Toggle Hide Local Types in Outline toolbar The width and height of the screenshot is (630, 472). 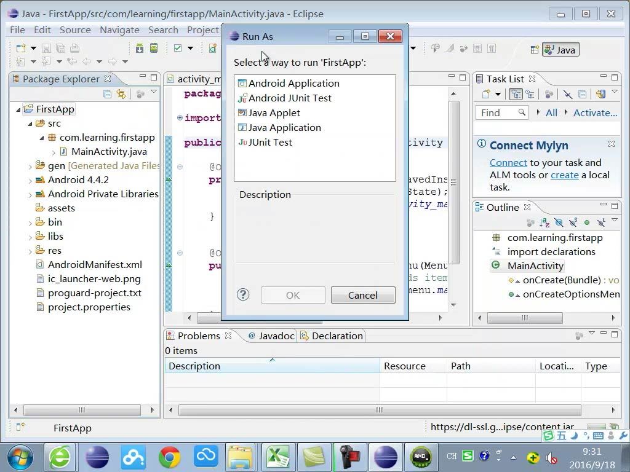(601, 222)
